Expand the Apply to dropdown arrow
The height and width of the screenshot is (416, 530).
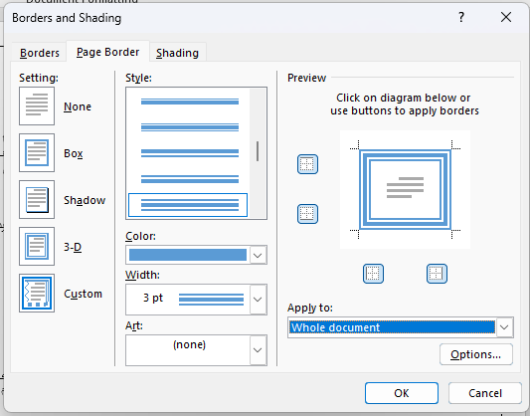504,327
